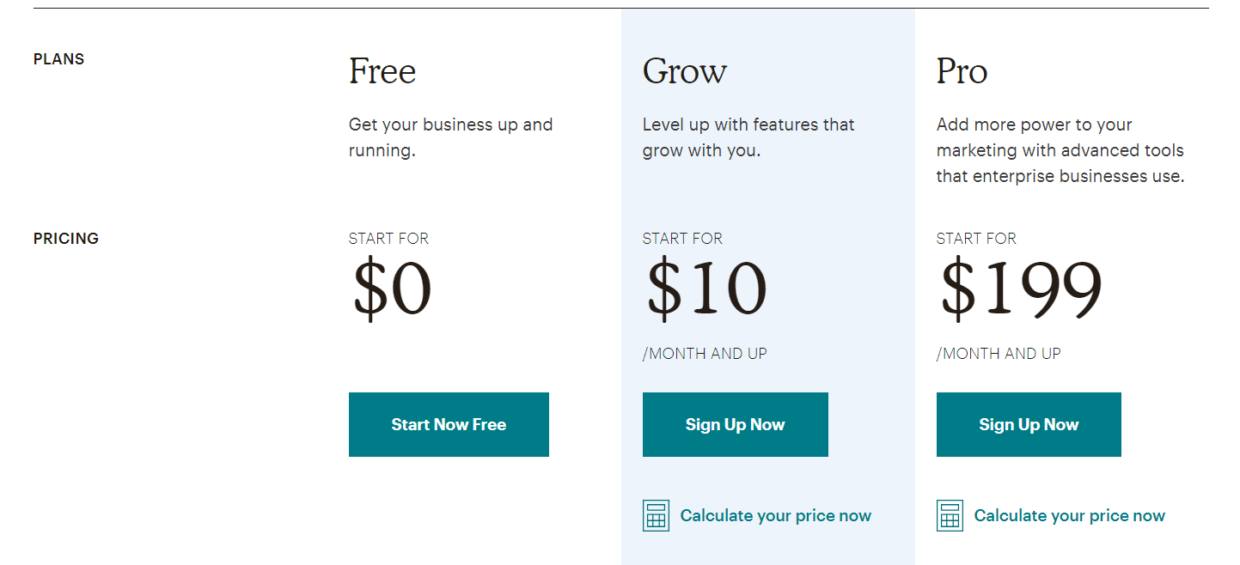Click the /MONTH AND UP text under Grow
This screenshot has width=1240, height=565.
(x=705, y=353)
